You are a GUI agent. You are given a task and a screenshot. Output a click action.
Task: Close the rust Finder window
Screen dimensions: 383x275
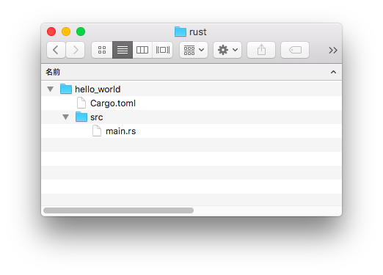[51, 32]
